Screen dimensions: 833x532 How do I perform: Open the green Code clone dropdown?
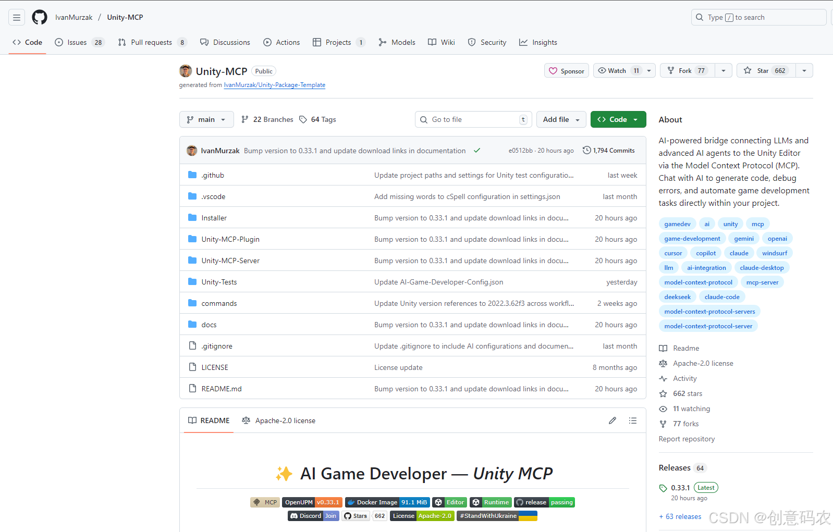click(x=618, y=119)
